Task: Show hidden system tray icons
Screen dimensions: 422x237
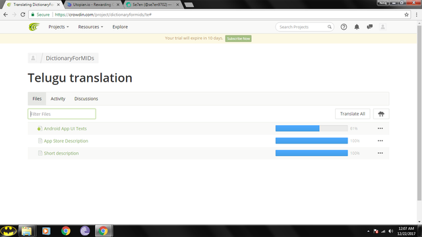Action: click(x=368, y=231)
